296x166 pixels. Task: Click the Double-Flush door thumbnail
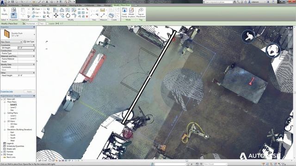coord(7,34)
